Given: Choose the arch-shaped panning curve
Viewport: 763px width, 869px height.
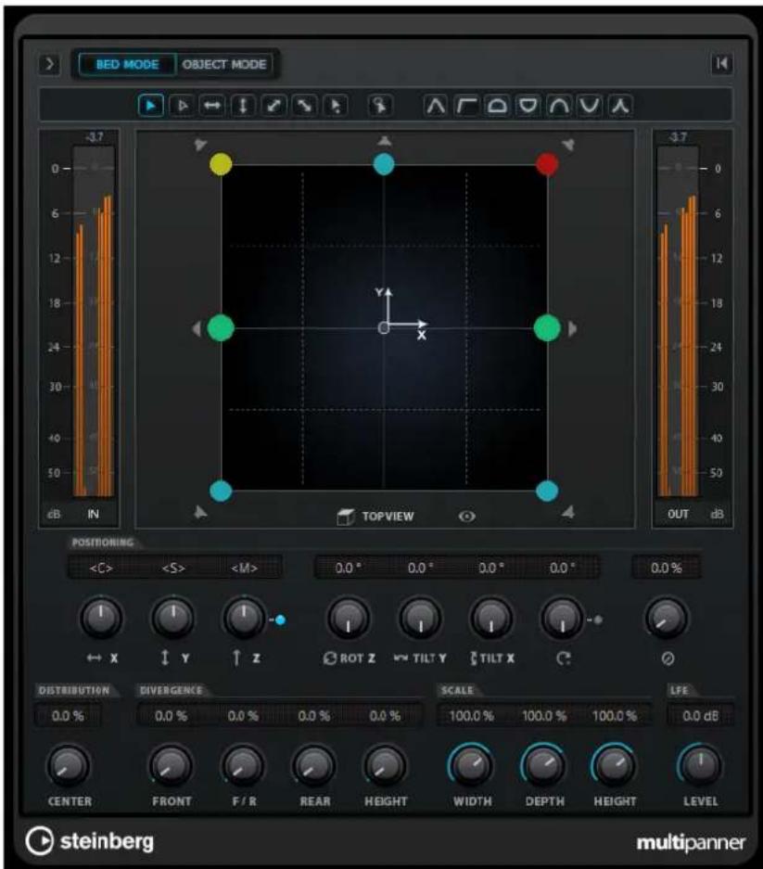Looking at the screenshot, I should 558,106.
